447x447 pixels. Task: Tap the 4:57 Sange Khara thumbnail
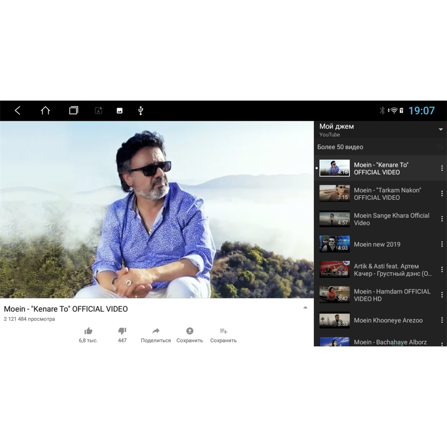pos(334,219)
